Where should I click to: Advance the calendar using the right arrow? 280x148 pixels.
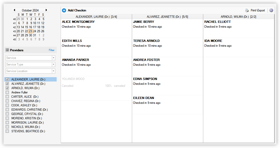[46, 10]
